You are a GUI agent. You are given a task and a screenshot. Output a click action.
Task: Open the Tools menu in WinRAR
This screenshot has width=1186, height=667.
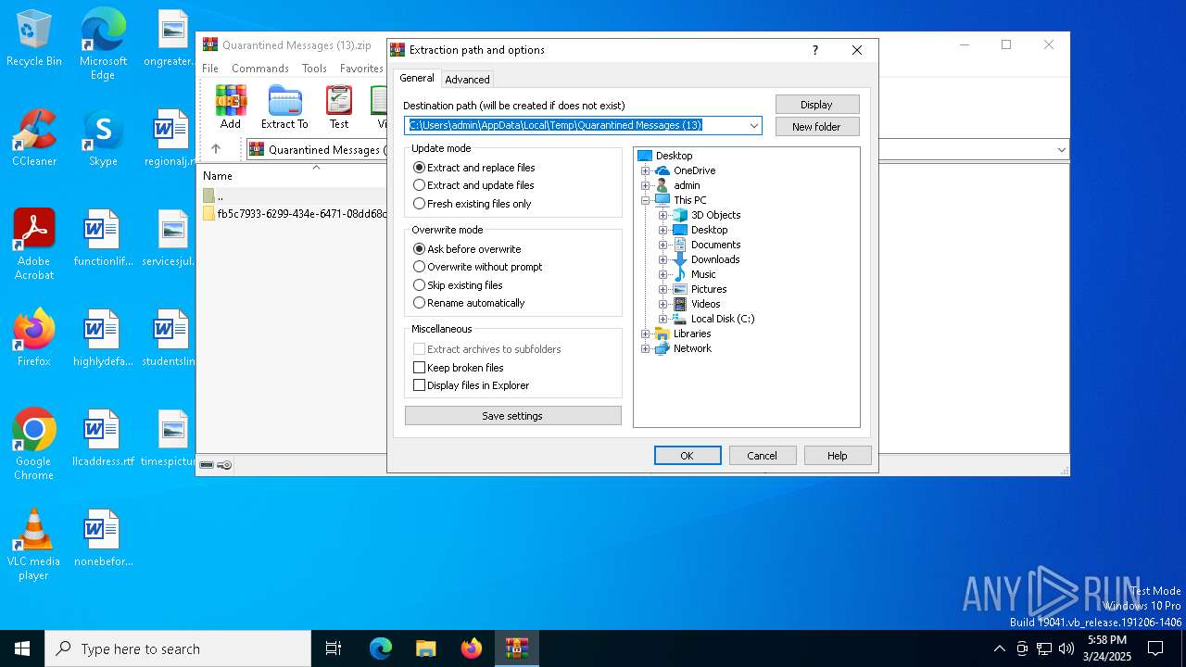[x=314, y=69]
